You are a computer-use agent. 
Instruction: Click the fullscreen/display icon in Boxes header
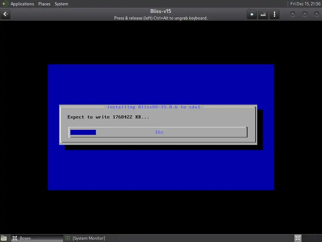pos(252,14)
